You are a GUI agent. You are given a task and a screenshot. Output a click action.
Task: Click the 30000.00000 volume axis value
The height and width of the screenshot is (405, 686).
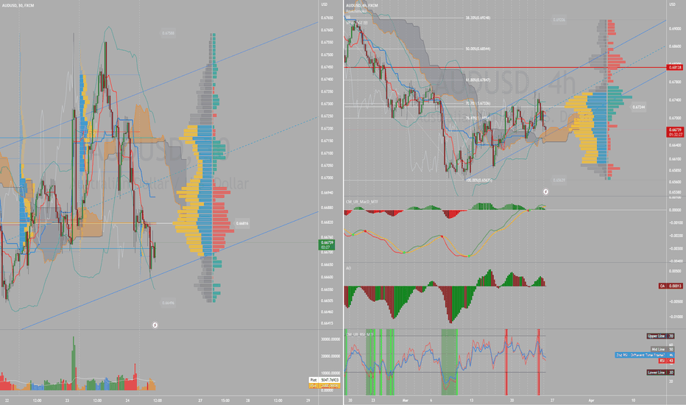[330, 339]
